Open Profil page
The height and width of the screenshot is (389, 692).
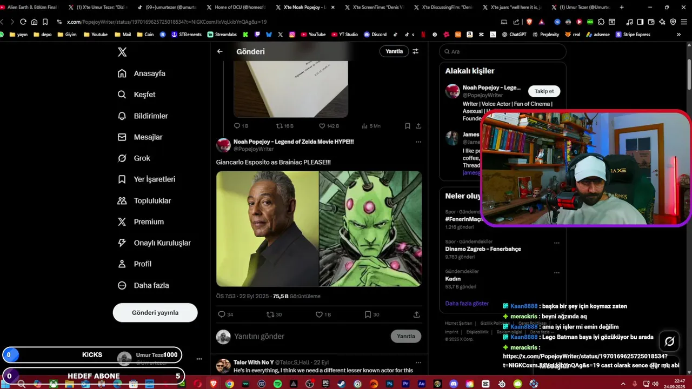pos(135,264)
